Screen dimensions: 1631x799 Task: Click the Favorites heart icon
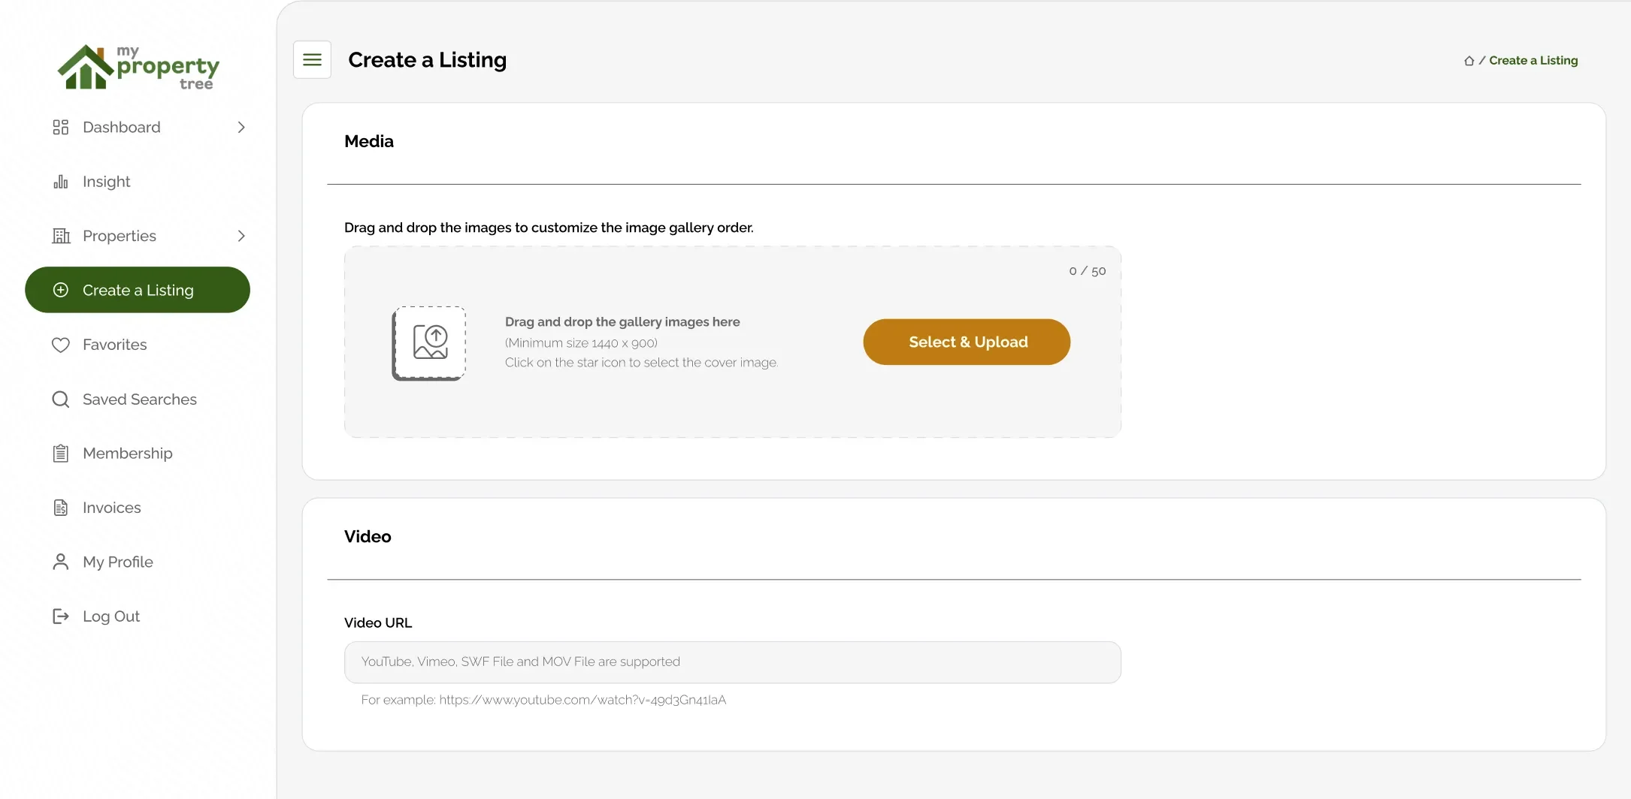click(x=61, y=345)
